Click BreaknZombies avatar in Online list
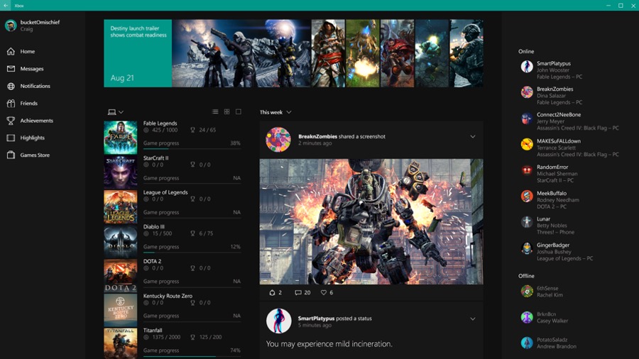The height and width of the screenshot is (359, 639). [527, 92]
